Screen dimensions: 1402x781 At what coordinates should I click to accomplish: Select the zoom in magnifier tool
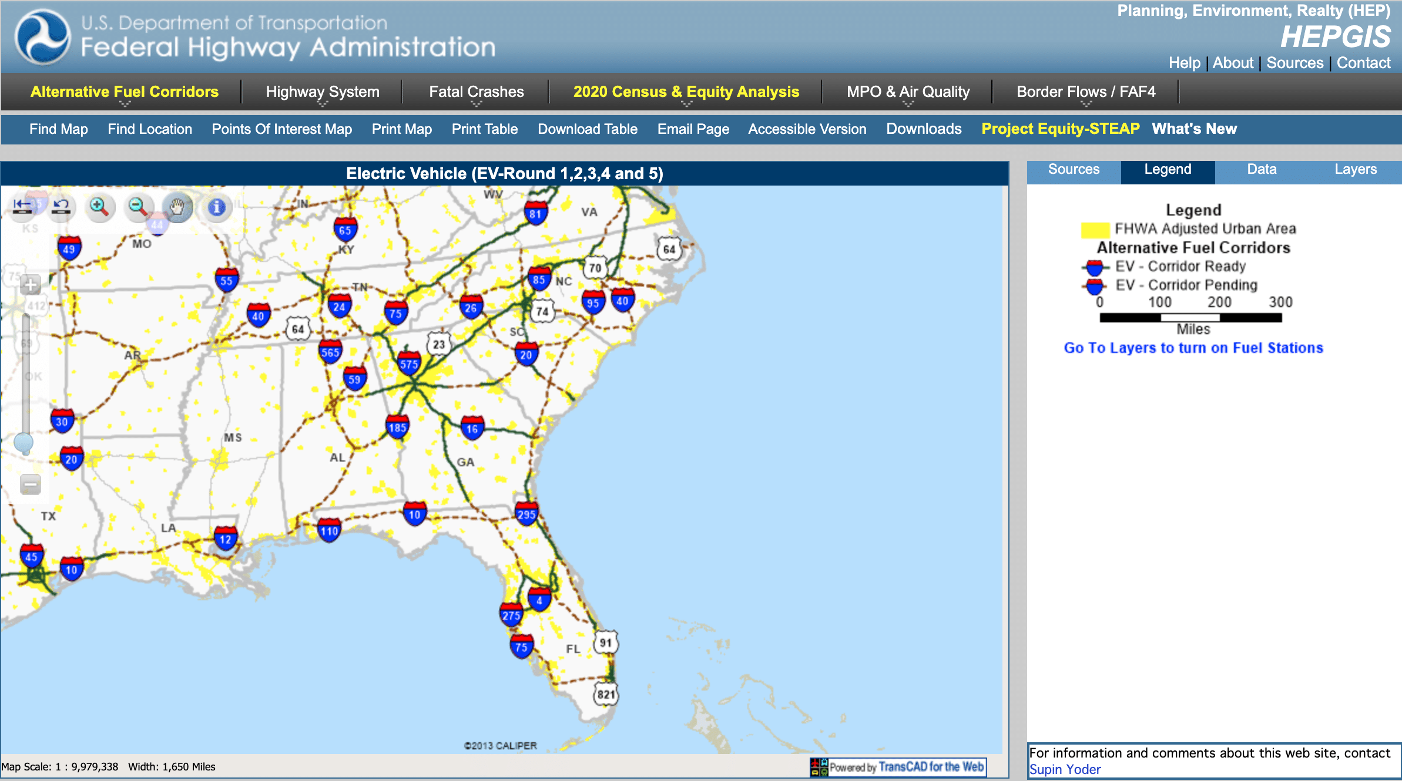click(x=99, y=207)
